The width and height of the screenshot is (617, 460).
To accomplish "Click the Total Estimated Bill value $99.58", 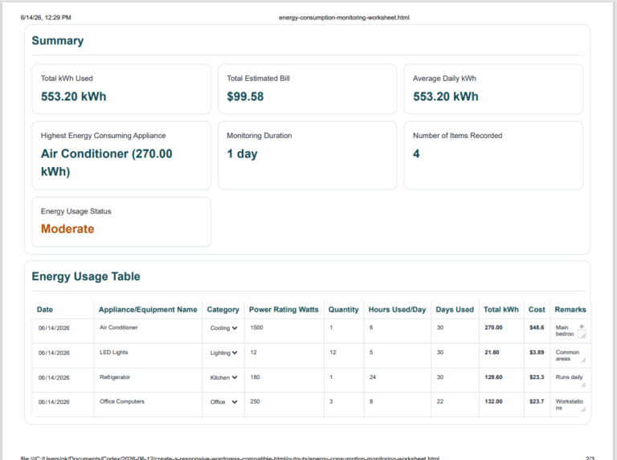I will 245,96.
